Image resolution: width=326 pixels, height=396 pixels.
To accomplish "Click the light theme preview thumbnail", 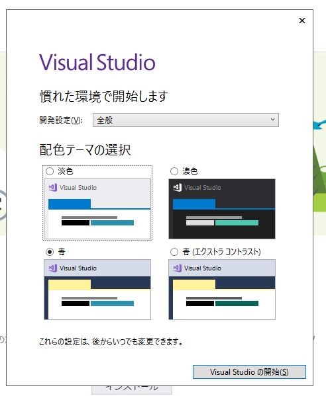I will click(97, 209).
